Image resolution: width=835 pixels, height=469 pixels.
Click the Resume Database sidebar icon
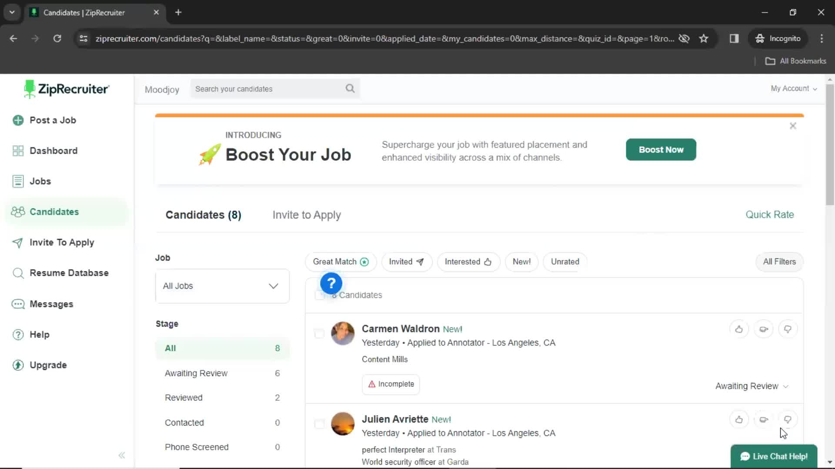point(18,273)
